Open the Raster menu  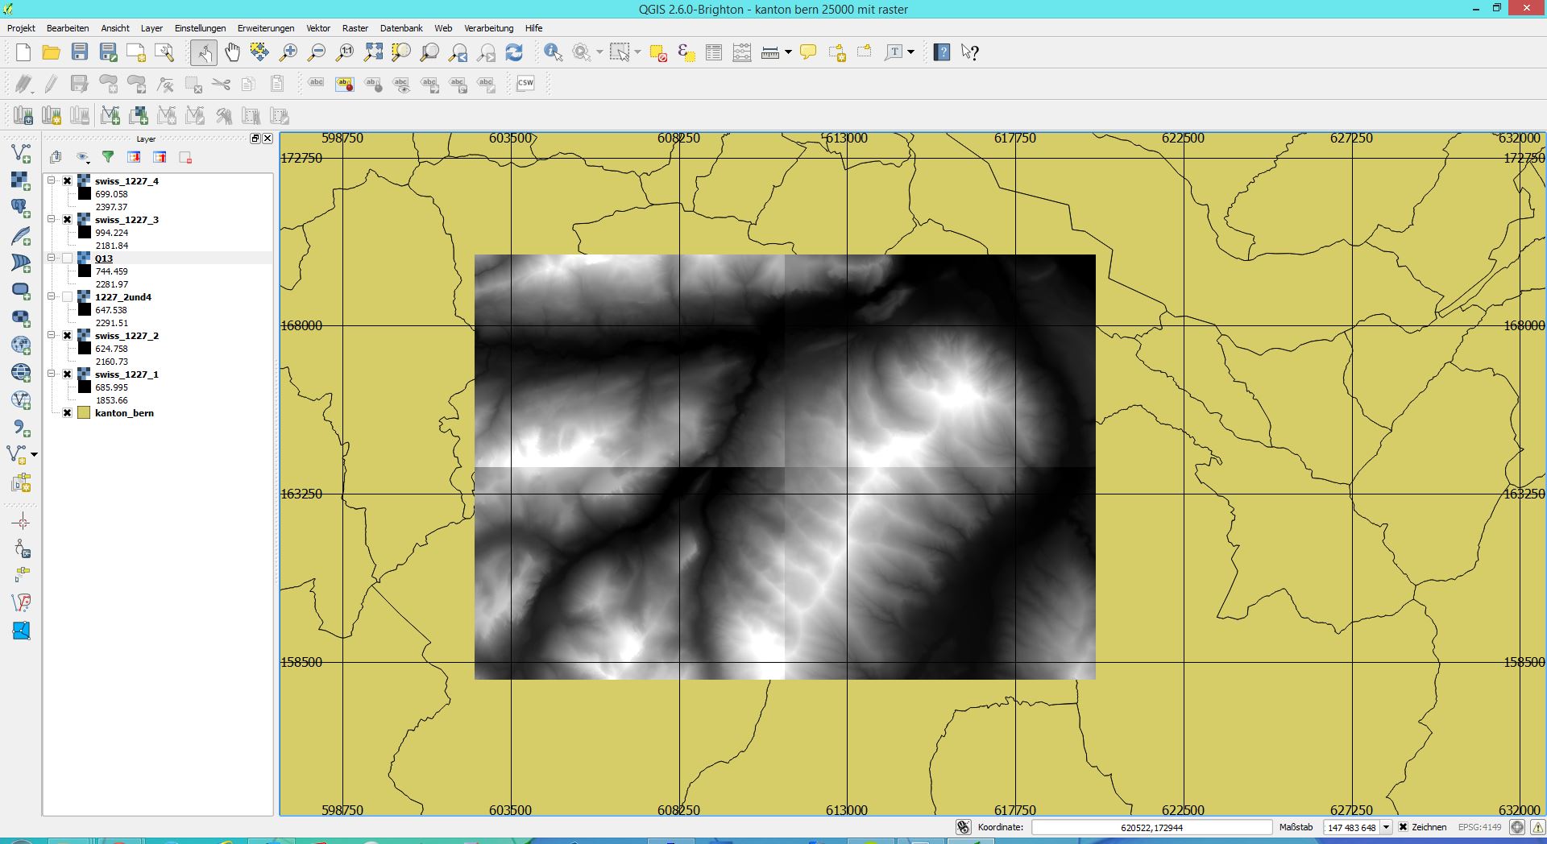pyautogui.click(x=355, y=28)
